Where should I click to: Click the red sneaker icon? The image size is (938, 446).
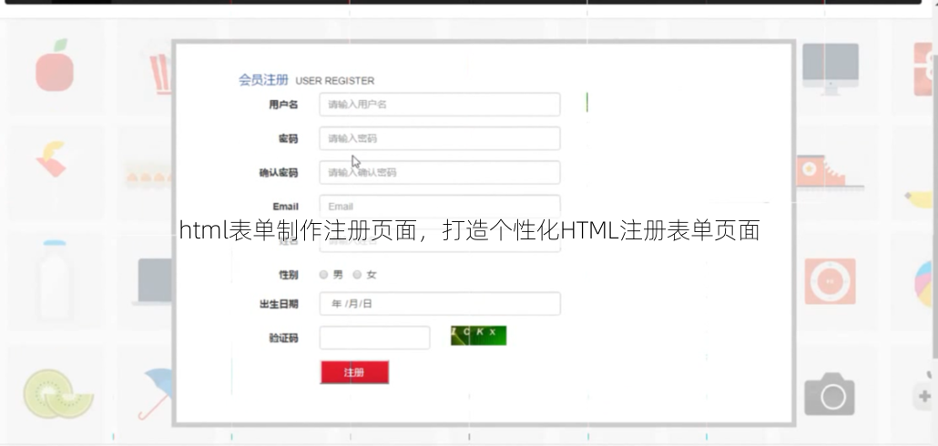tap(829, 172)
